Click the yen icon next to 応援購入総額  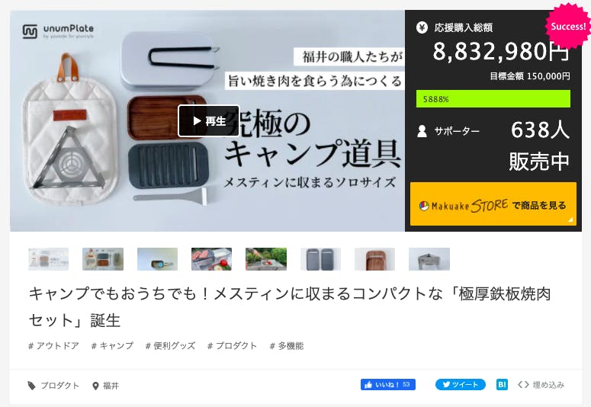(x=422, y=27)
